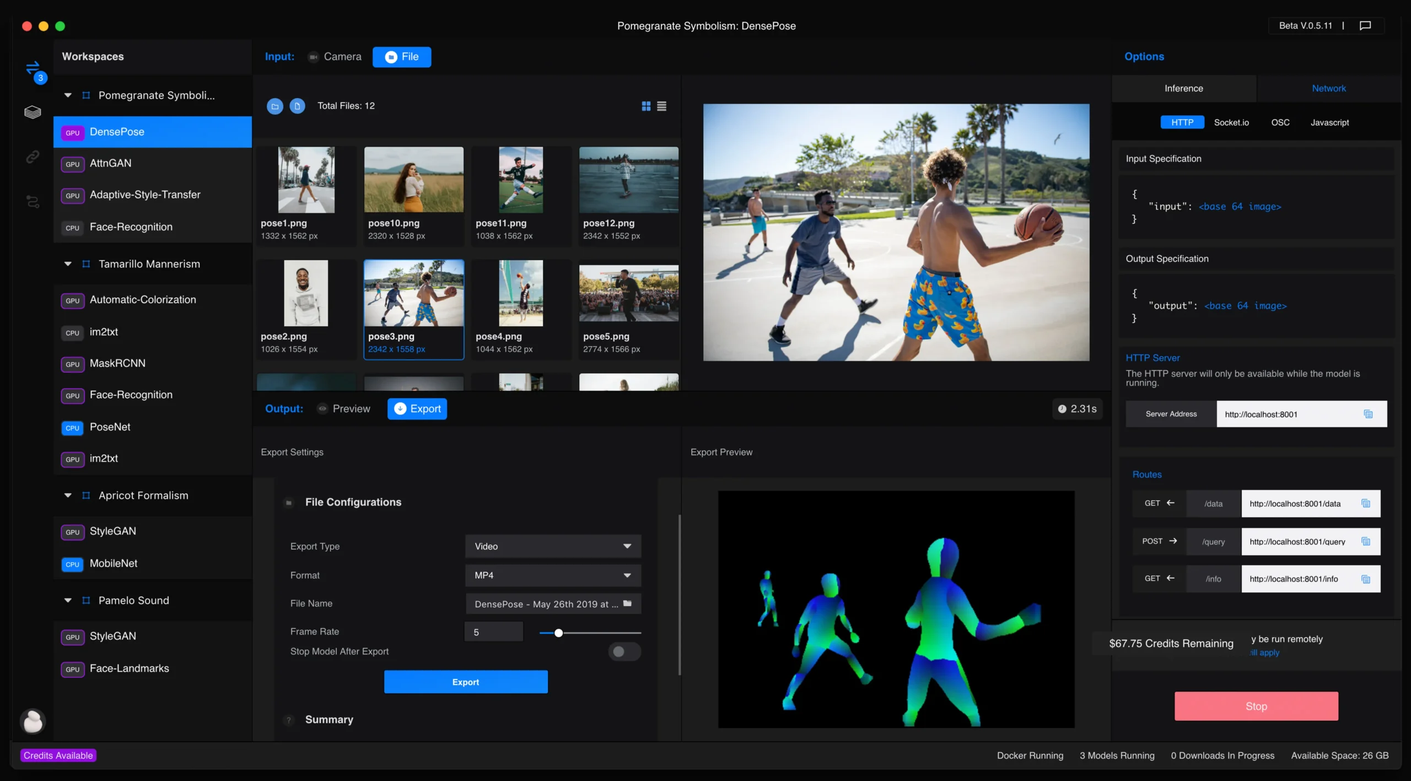Copy the /query route URL
Screen dimensions: 1411x781
[1366, 541]
